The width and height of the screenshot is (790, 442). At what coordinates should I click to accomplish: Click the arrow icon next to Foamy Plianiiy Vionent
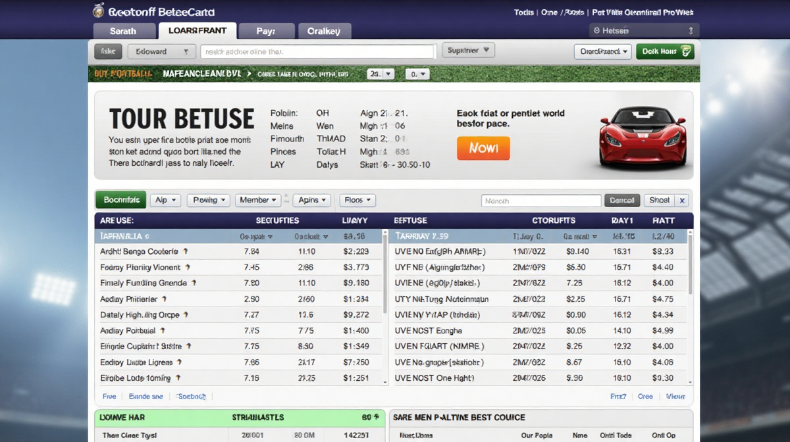pyautogui.click(x=188, y=268)
